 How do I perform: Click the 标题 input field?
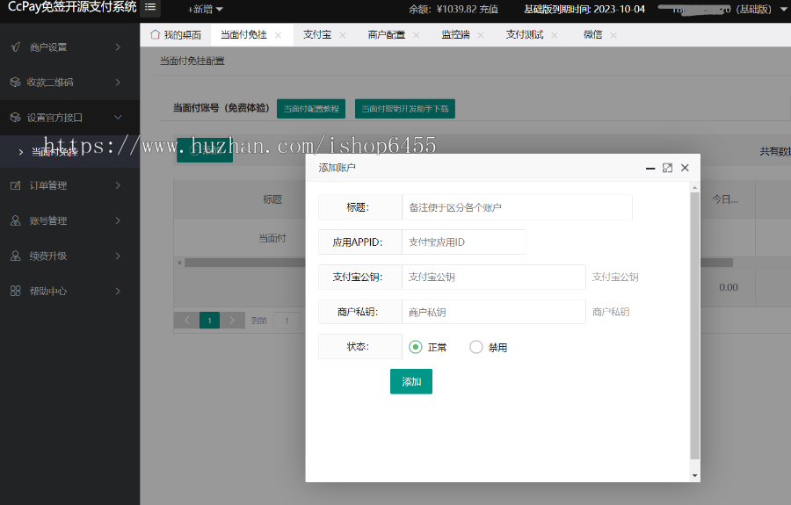coord(517,207)
